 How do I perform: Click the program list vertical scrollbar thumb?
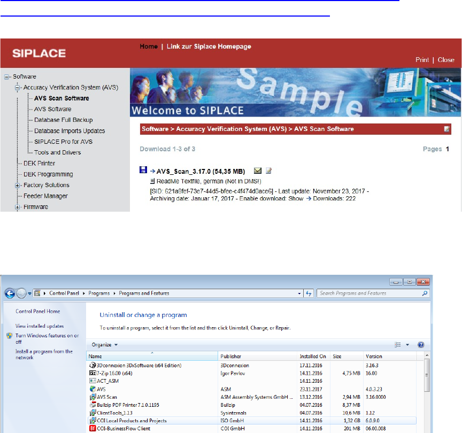[x=427, y=375]
